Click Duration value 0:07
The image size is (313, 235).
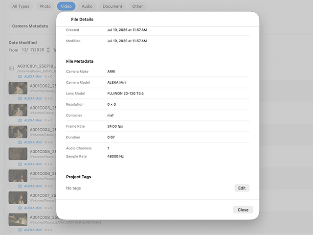[111, 137]
